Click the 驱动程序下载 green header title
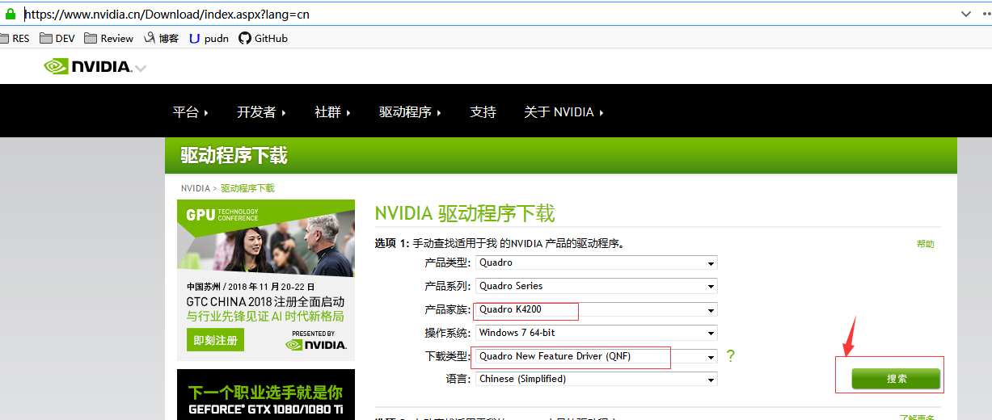 pyautogui.click(x=234, y=155)
